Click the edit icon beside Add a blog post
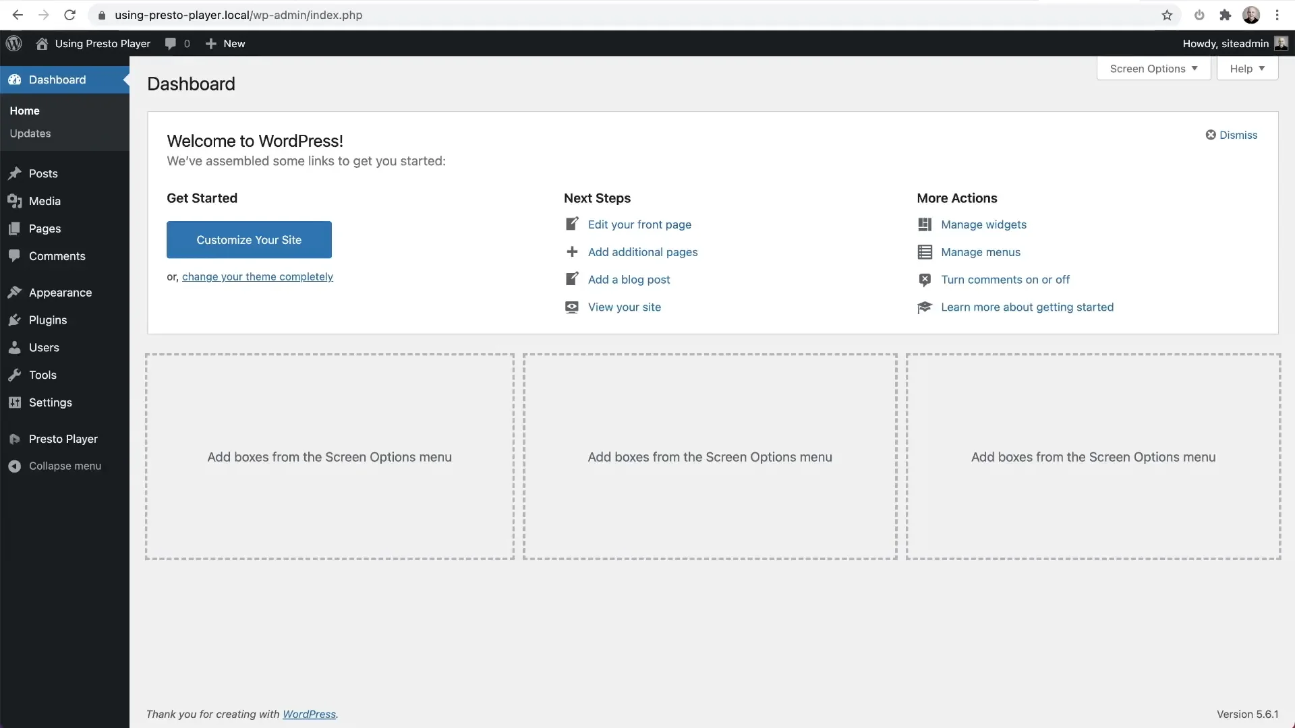Image resolution: width=1295 pixels, height=728 pixels. click(x=572, y=279)
